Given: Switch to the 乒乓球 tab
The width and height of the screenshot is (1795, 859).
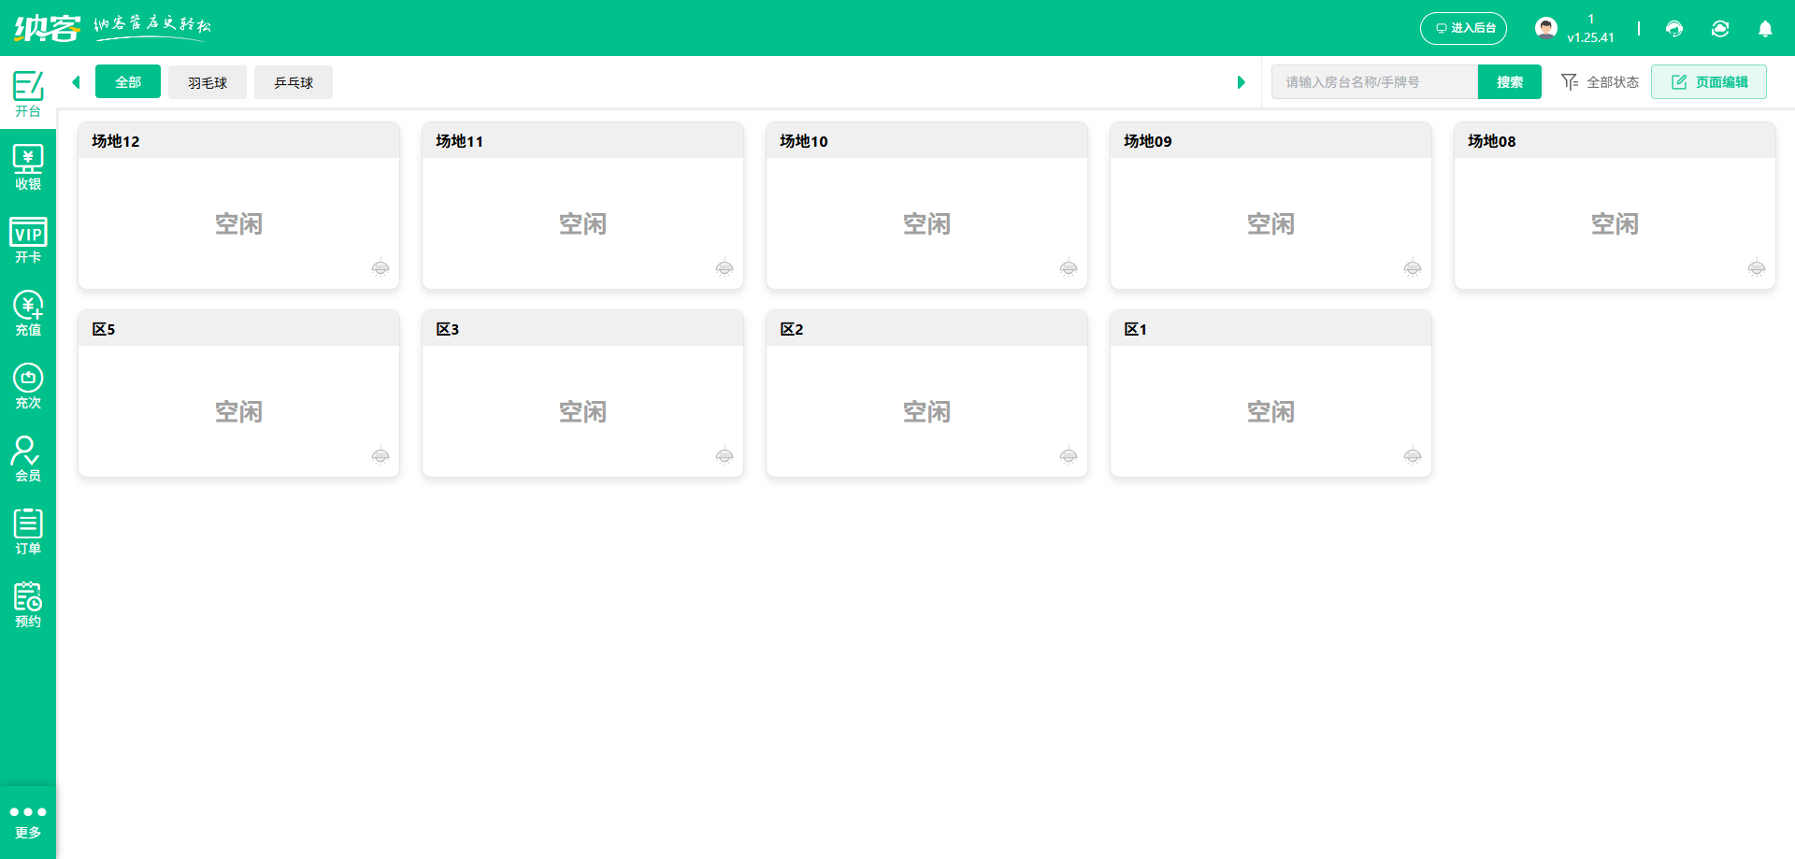Looking at the screenshot, I should [294, 82].
